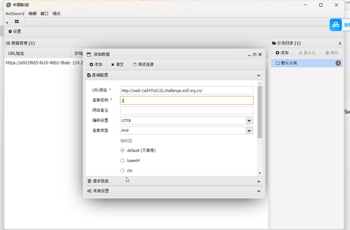Click the Baidu cloud icon at right edge
The width and height of the screenshot is (350, 230).
click(x=336, y=25)
